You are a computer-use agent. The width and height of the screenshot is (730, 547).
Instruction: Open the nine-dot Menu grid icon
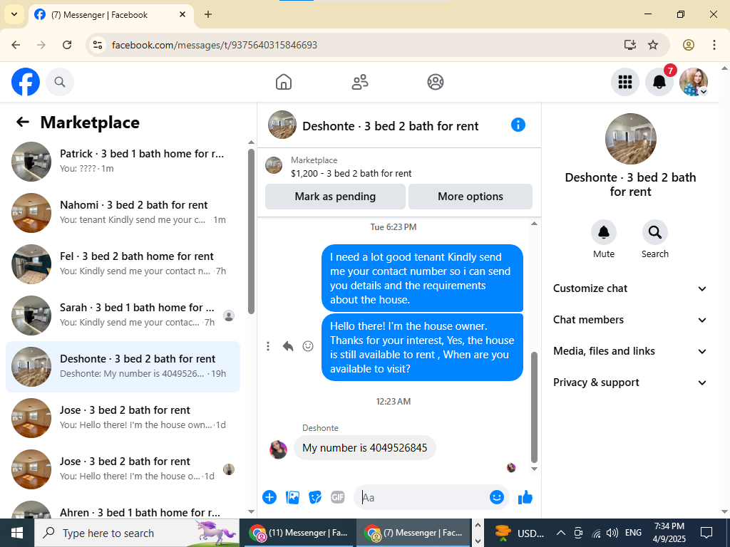point(624,82)
